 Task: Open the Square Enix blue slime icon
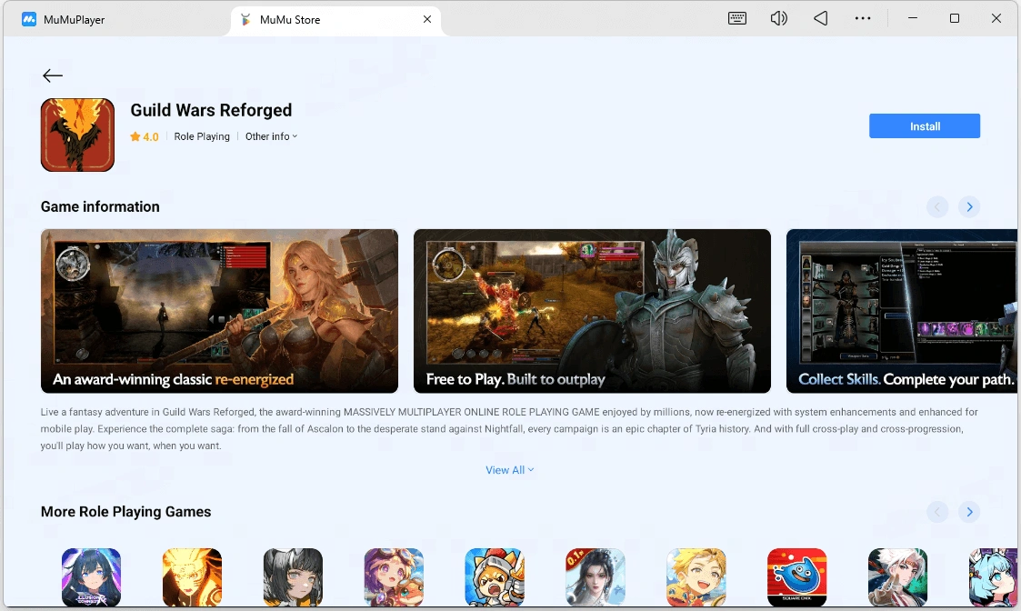797,577
